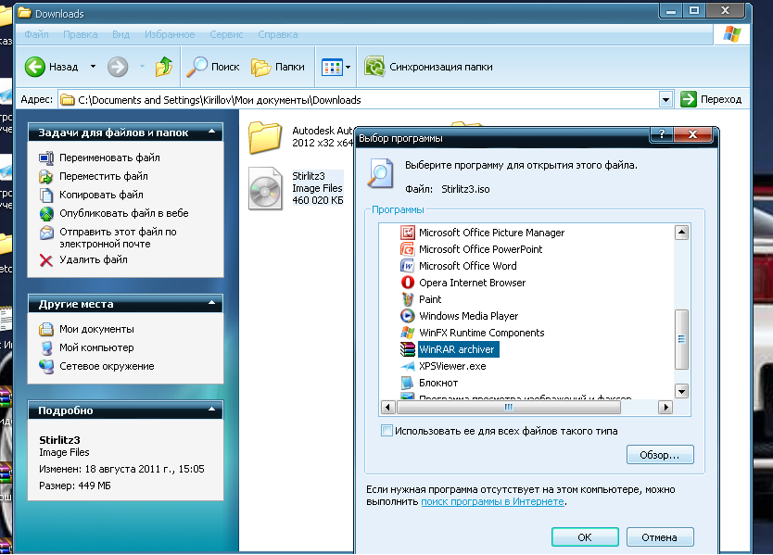Select Paint in the programs list
The width and height of the screenshot is (773, 555).
pos(430,299)
